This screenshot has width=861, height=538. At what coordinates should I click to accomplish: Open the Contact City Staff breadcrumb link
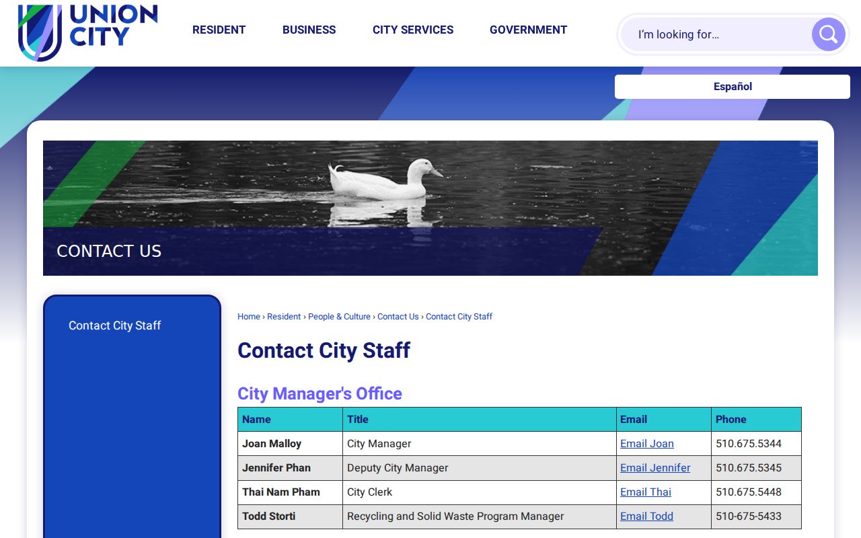pos(459,317)
